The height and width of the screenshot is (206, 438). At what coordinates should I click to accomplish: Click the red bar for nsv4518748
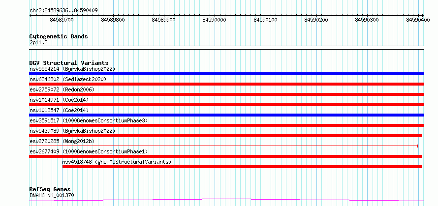pyautogui.click(x=242, y=167)
